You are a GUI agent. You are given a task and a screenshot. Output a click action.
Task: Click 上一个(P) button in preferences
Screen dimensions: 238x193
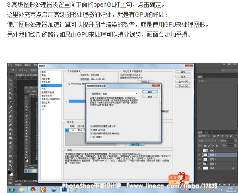pos(183,81)
